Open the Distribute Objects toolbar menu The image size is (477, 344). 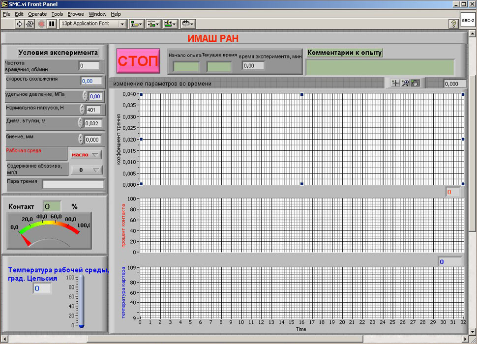pyautogui.click(x=153, y=24)
